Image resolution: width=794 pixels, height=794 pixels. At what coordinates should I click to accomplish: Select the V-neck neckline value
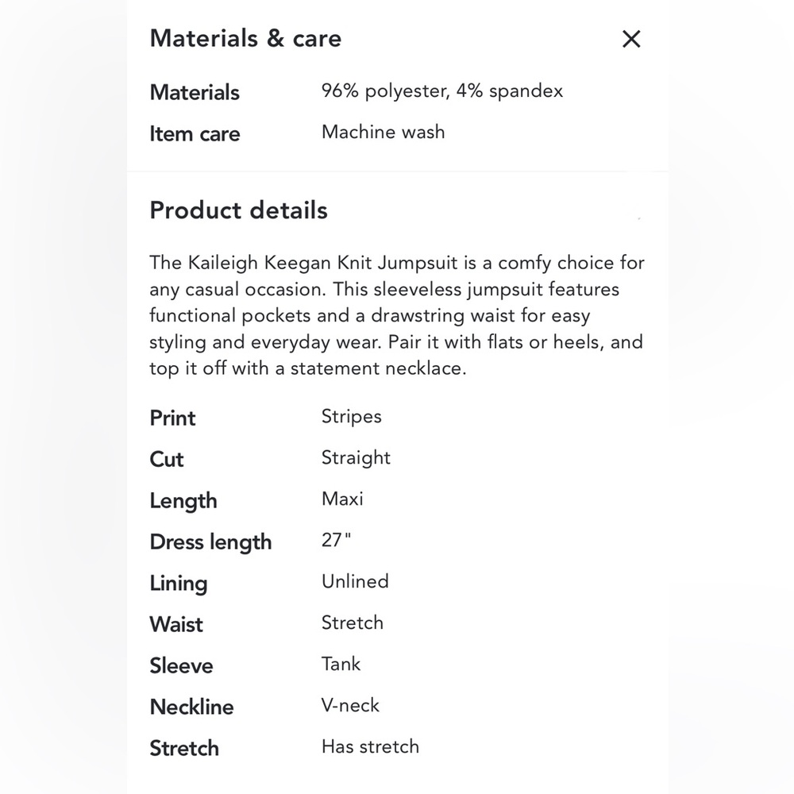(x=350, y=706)
